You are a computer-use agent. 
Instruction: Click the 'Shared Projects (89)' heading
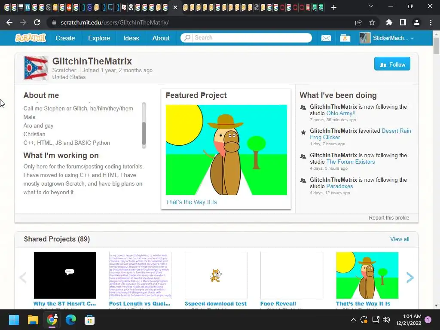coord(57,239)
